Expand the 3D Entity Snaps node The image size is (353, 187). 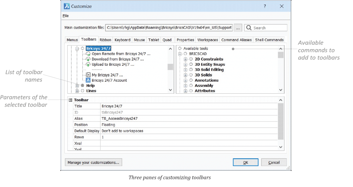(x=185, y=64)
